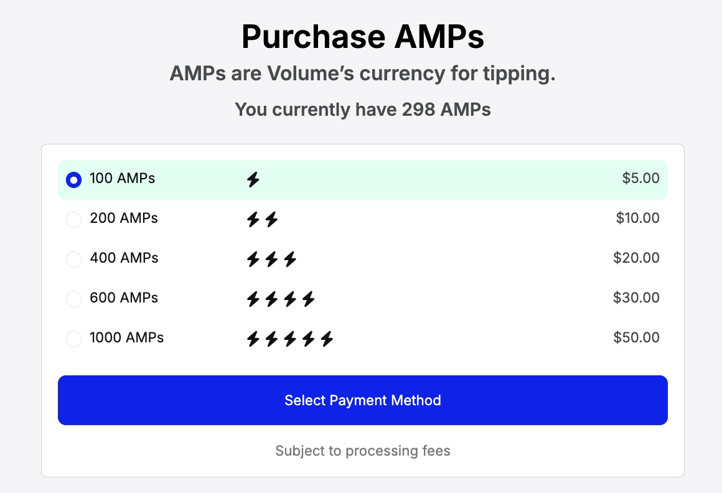Click the two lightning bolts icon group
The height and width of the screenshot is (493, 722).
[x=263, y=220]
